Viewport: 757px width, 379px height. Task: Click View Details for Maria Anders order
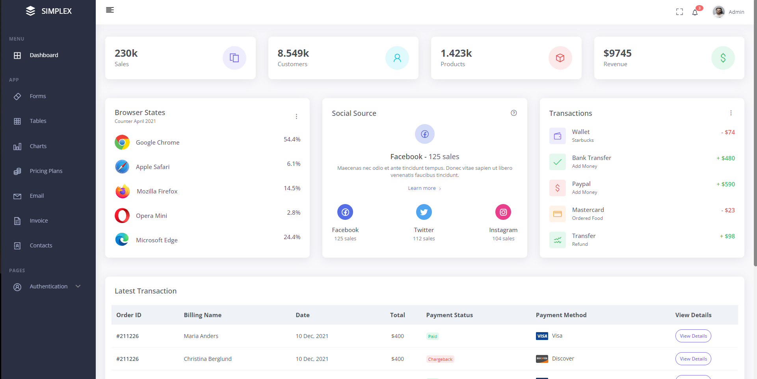693,336
